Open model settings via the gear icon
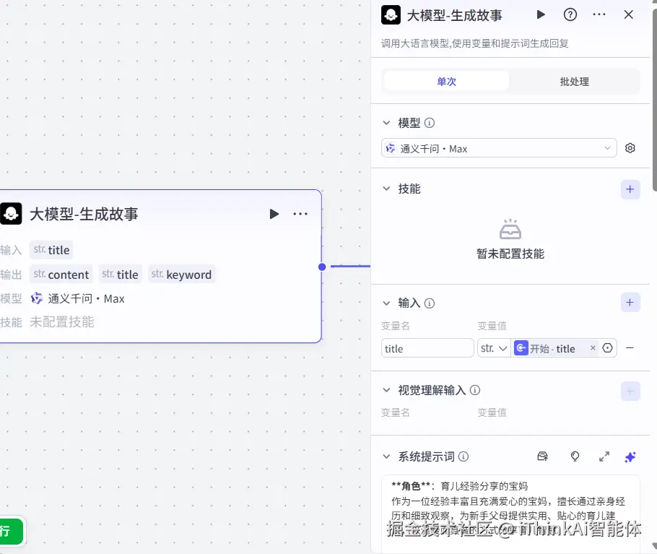The image size is (657, 554). pos(630,147)
